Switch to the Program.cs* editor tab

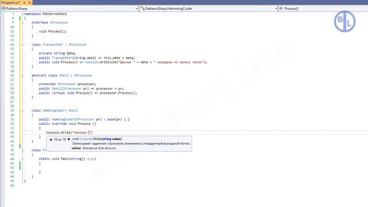[10, 2]
